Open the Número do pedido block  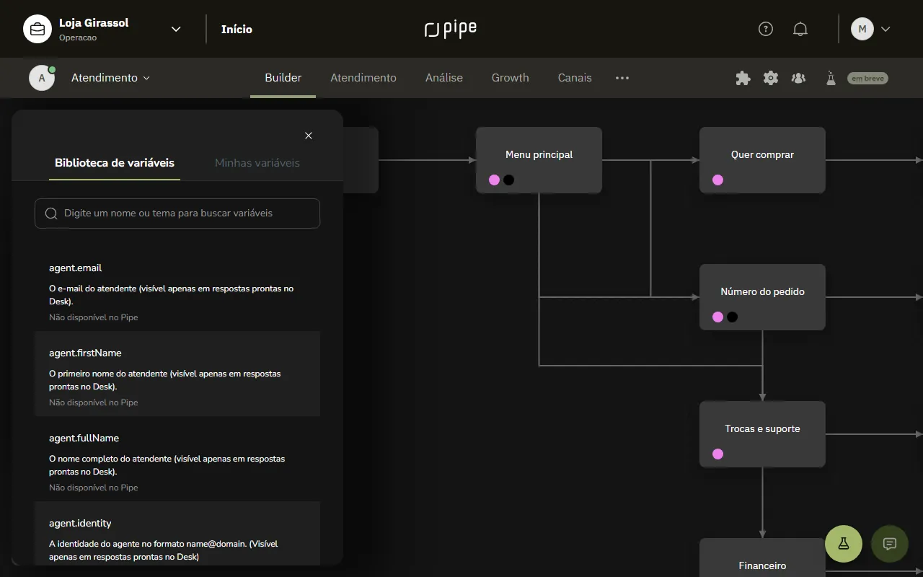[x=762, y=297]
